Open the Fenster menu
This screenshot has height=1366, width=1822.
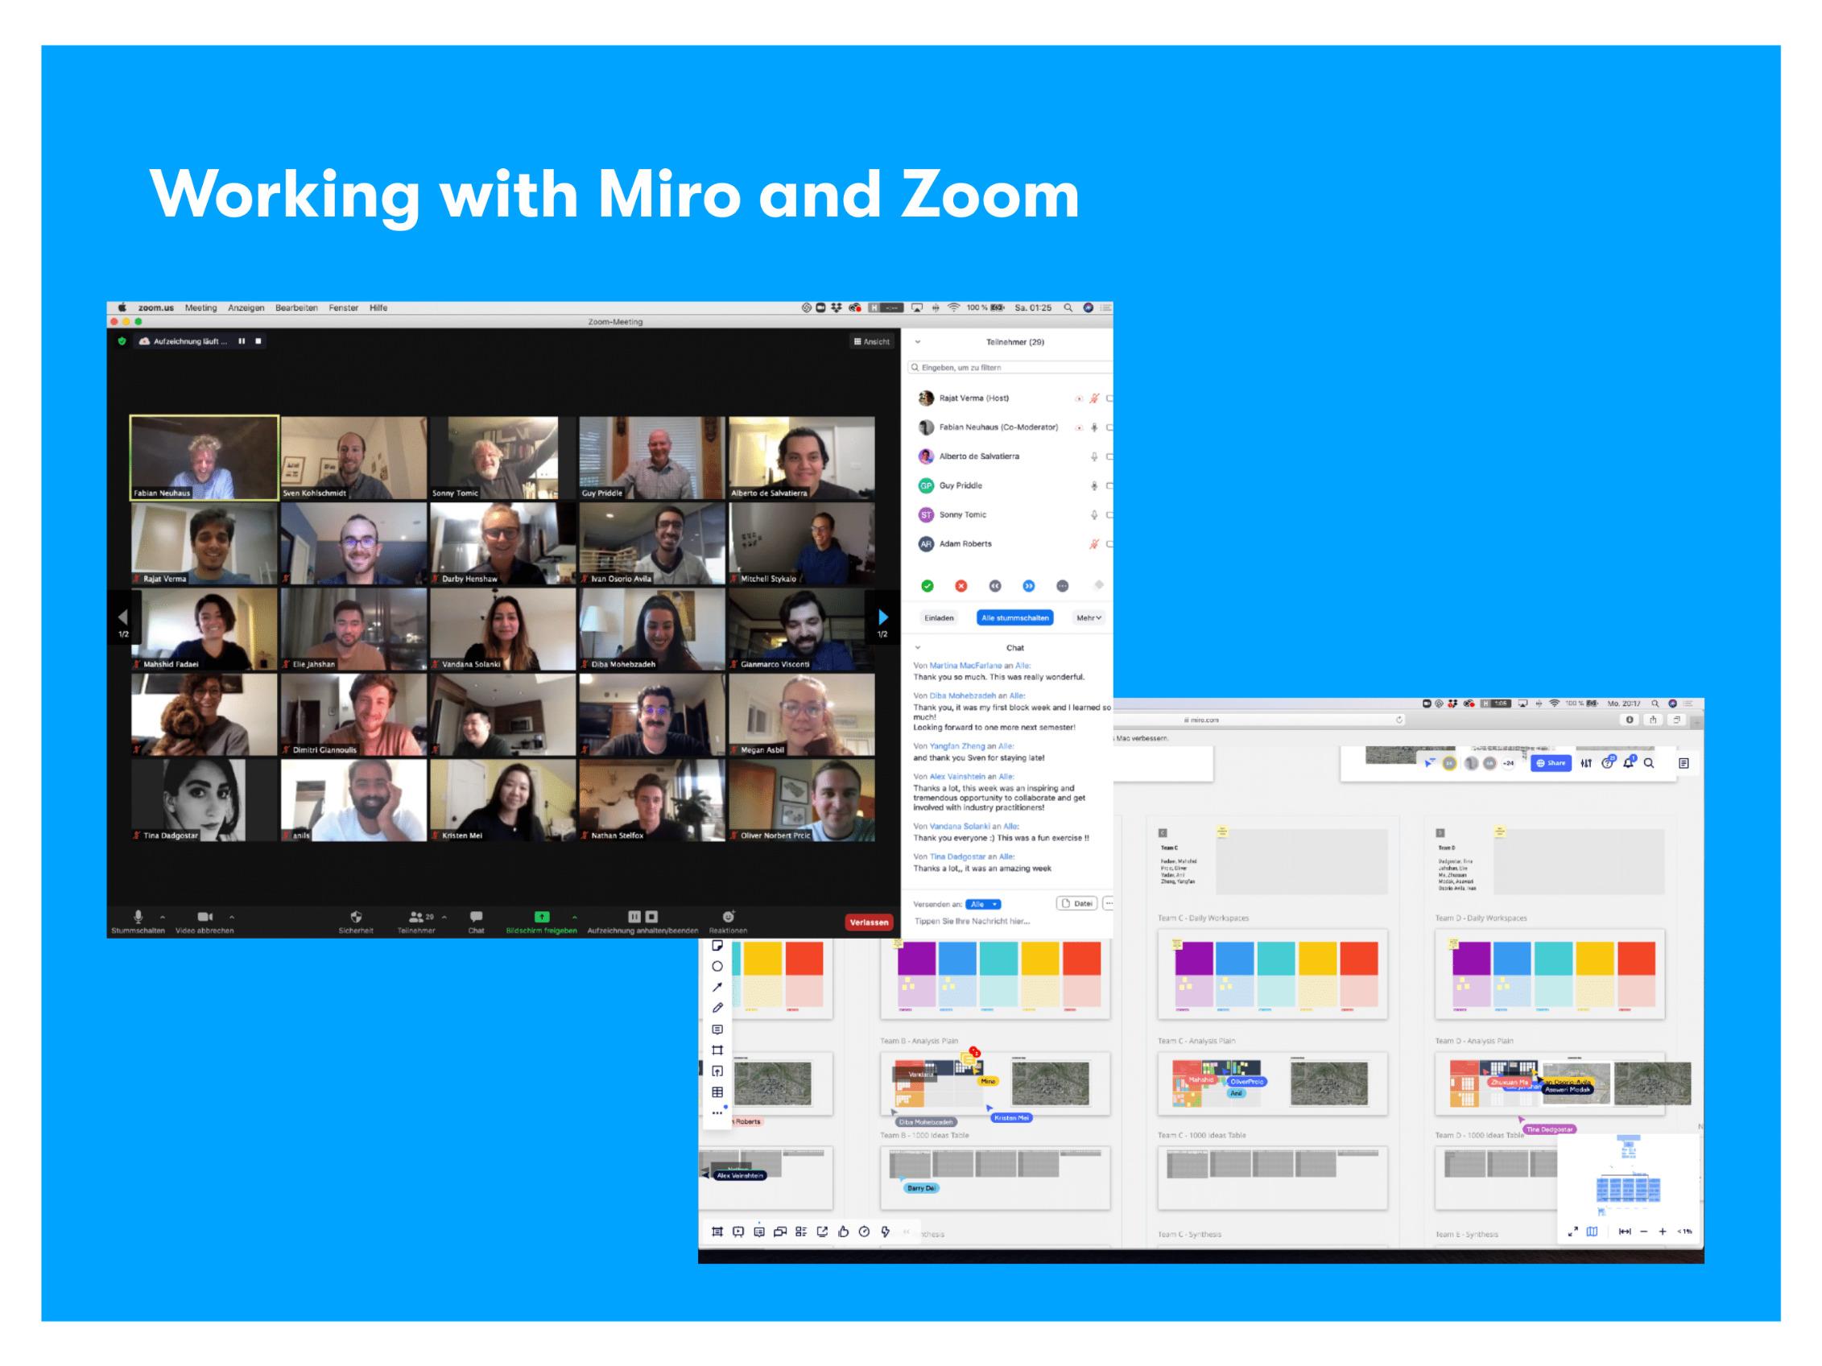344,308
